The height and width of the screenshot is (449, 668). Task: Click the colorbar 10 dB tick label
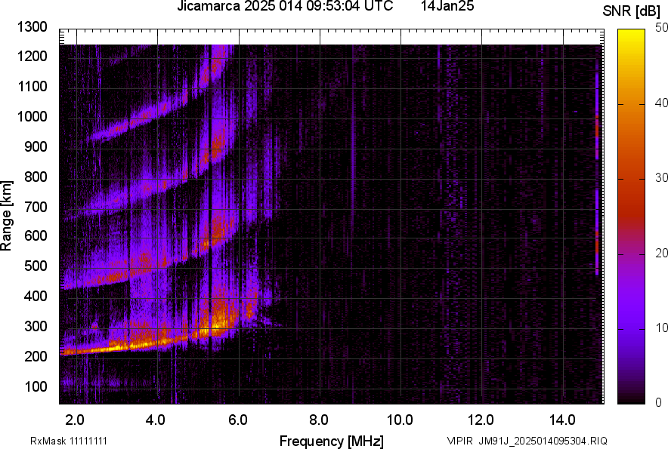coord(661,328)
